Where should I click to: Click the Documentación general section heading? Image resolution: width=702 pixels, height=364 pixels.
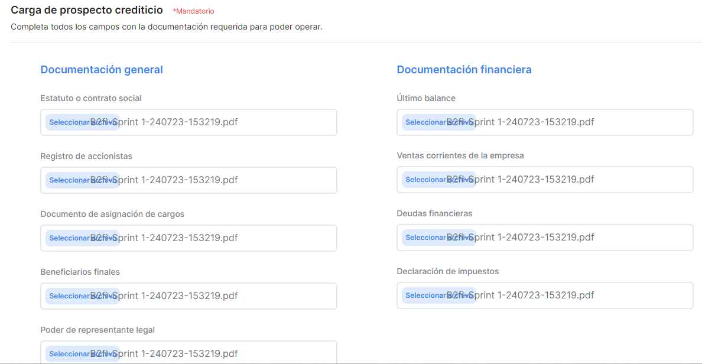click(x=102, y=70)
